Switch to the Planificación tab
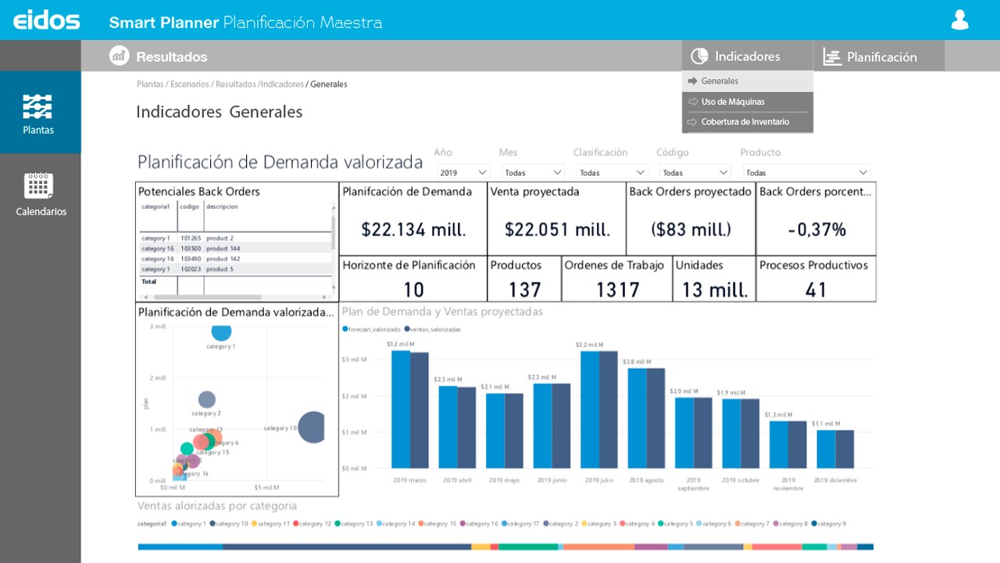The height and width of the screenshot is (563, 1000). click(x=880, y=56)
